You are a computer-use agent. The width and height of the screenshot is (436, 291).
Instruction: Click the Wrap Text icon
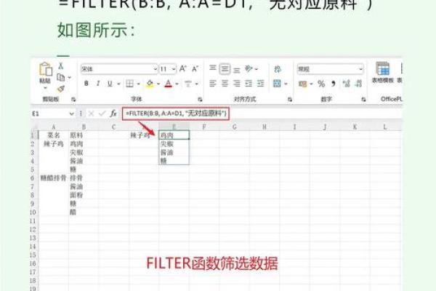click(x=278, y=69)
